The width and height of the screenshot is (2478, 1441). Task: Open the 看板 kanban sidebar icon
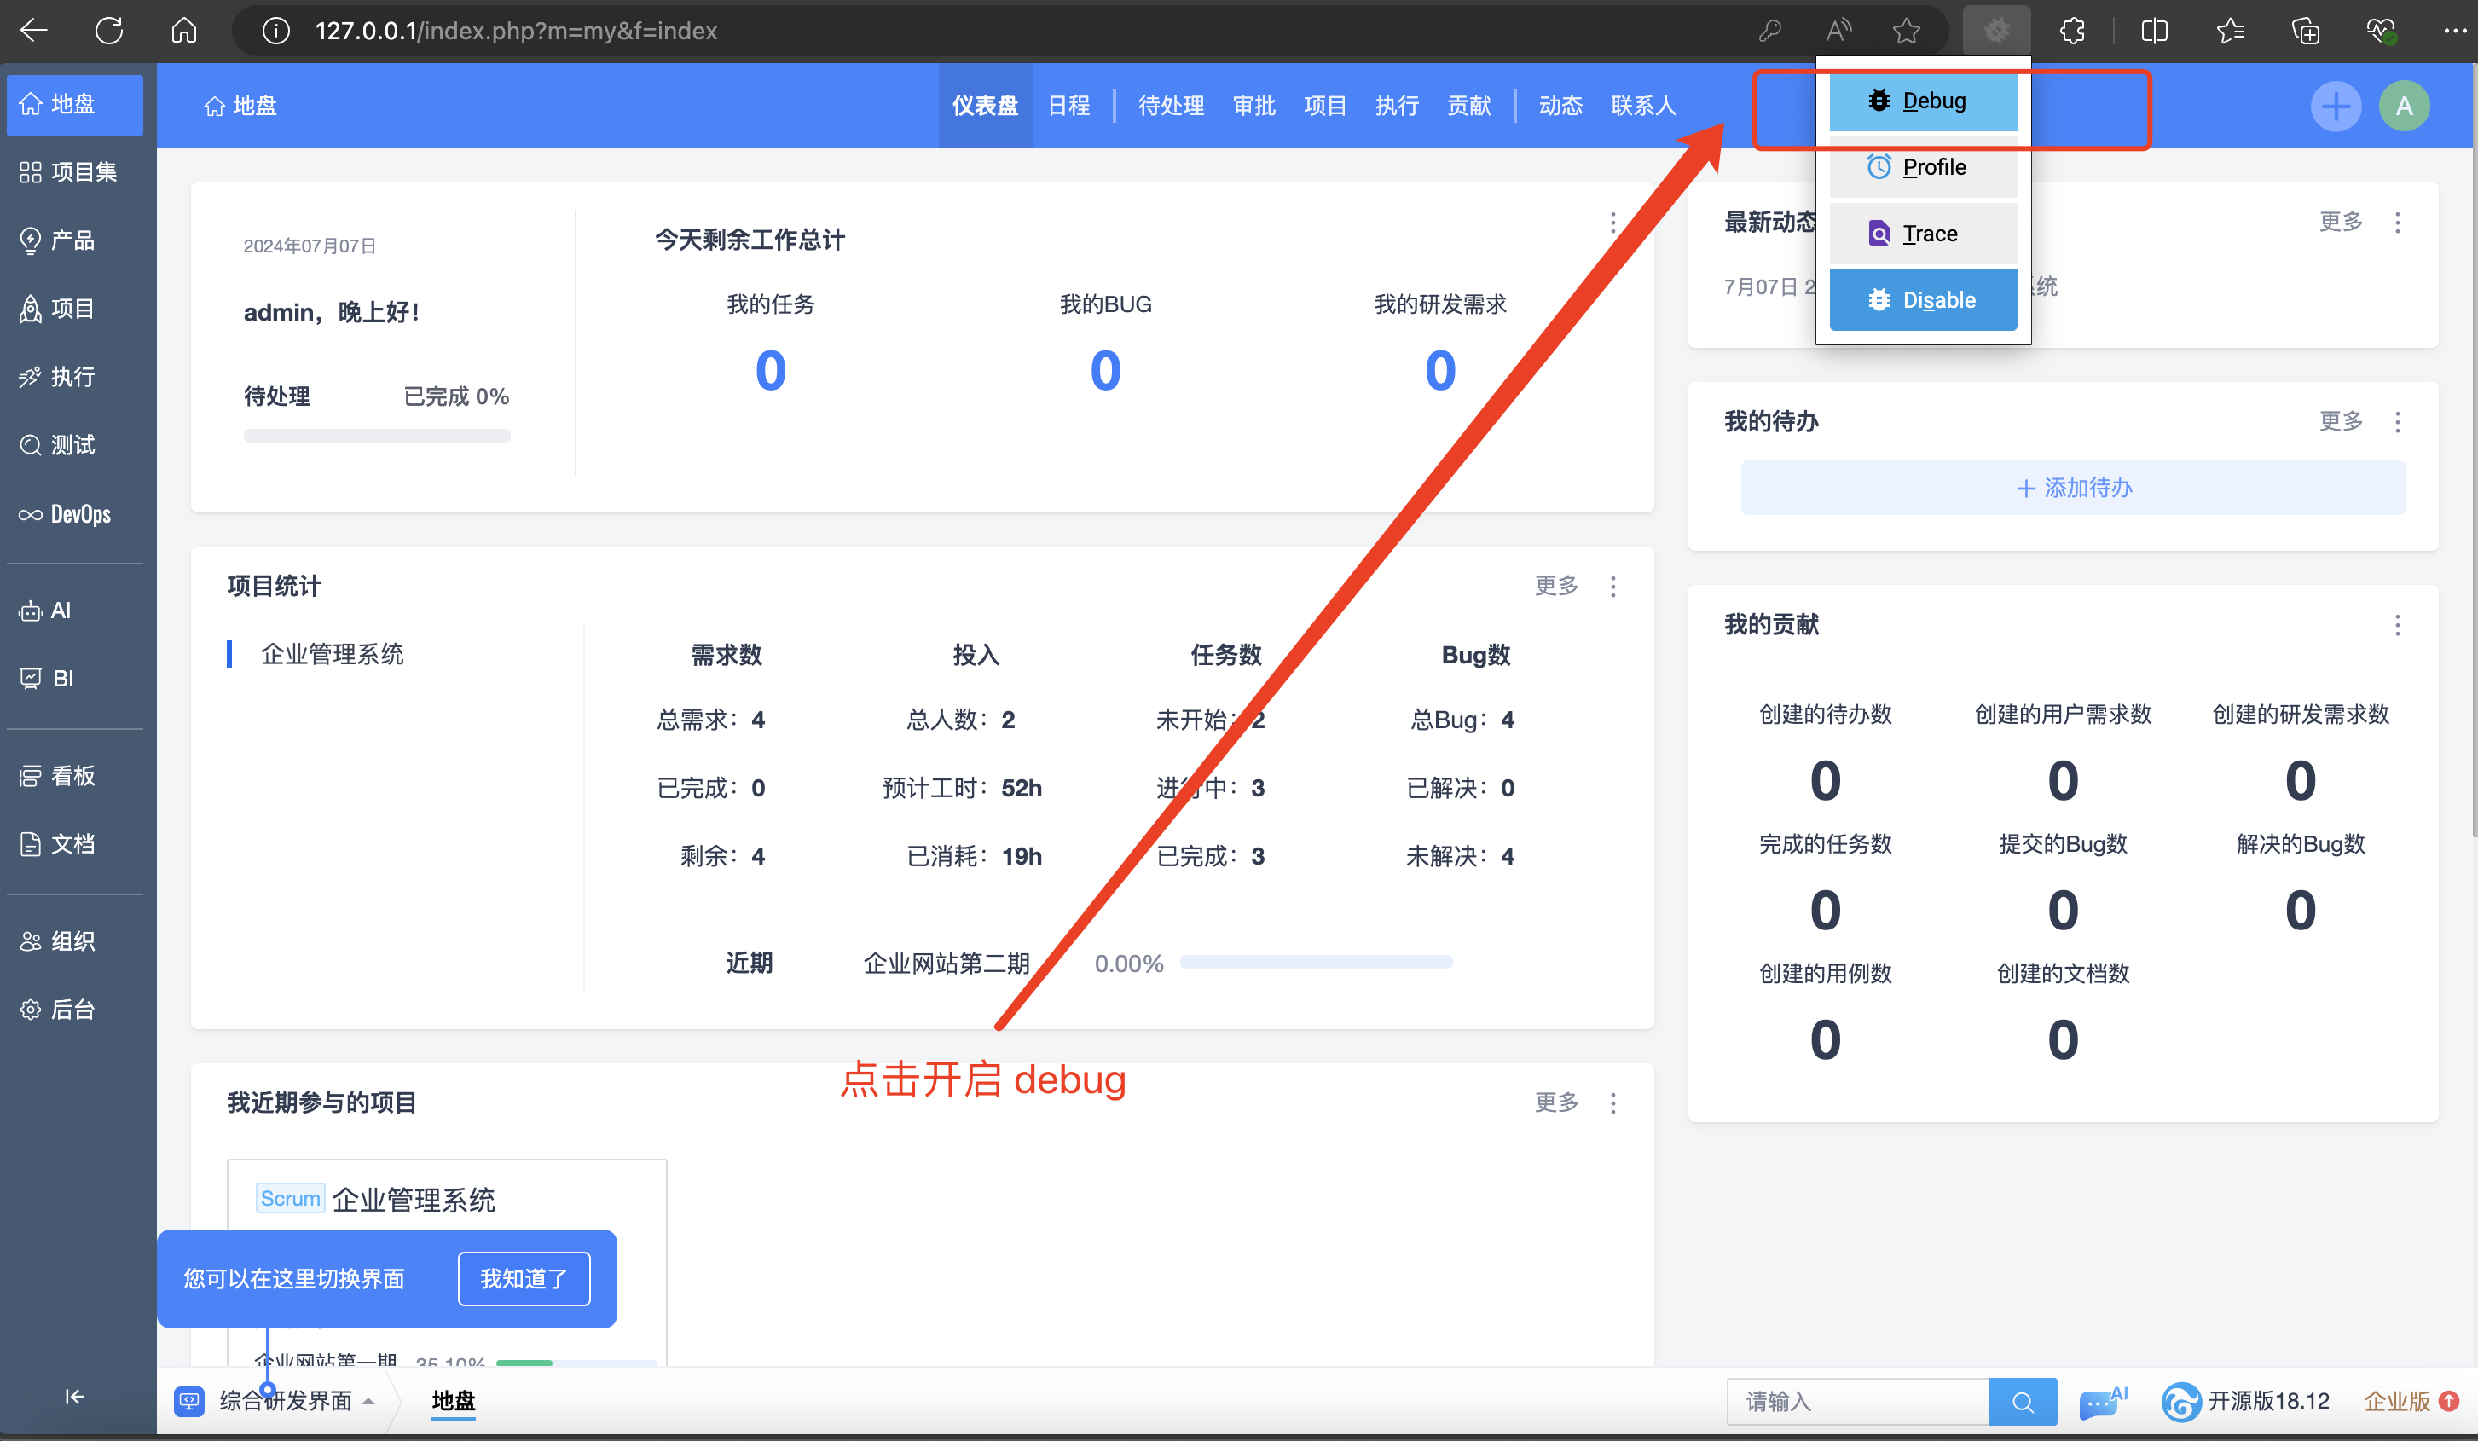click(31, 777)
